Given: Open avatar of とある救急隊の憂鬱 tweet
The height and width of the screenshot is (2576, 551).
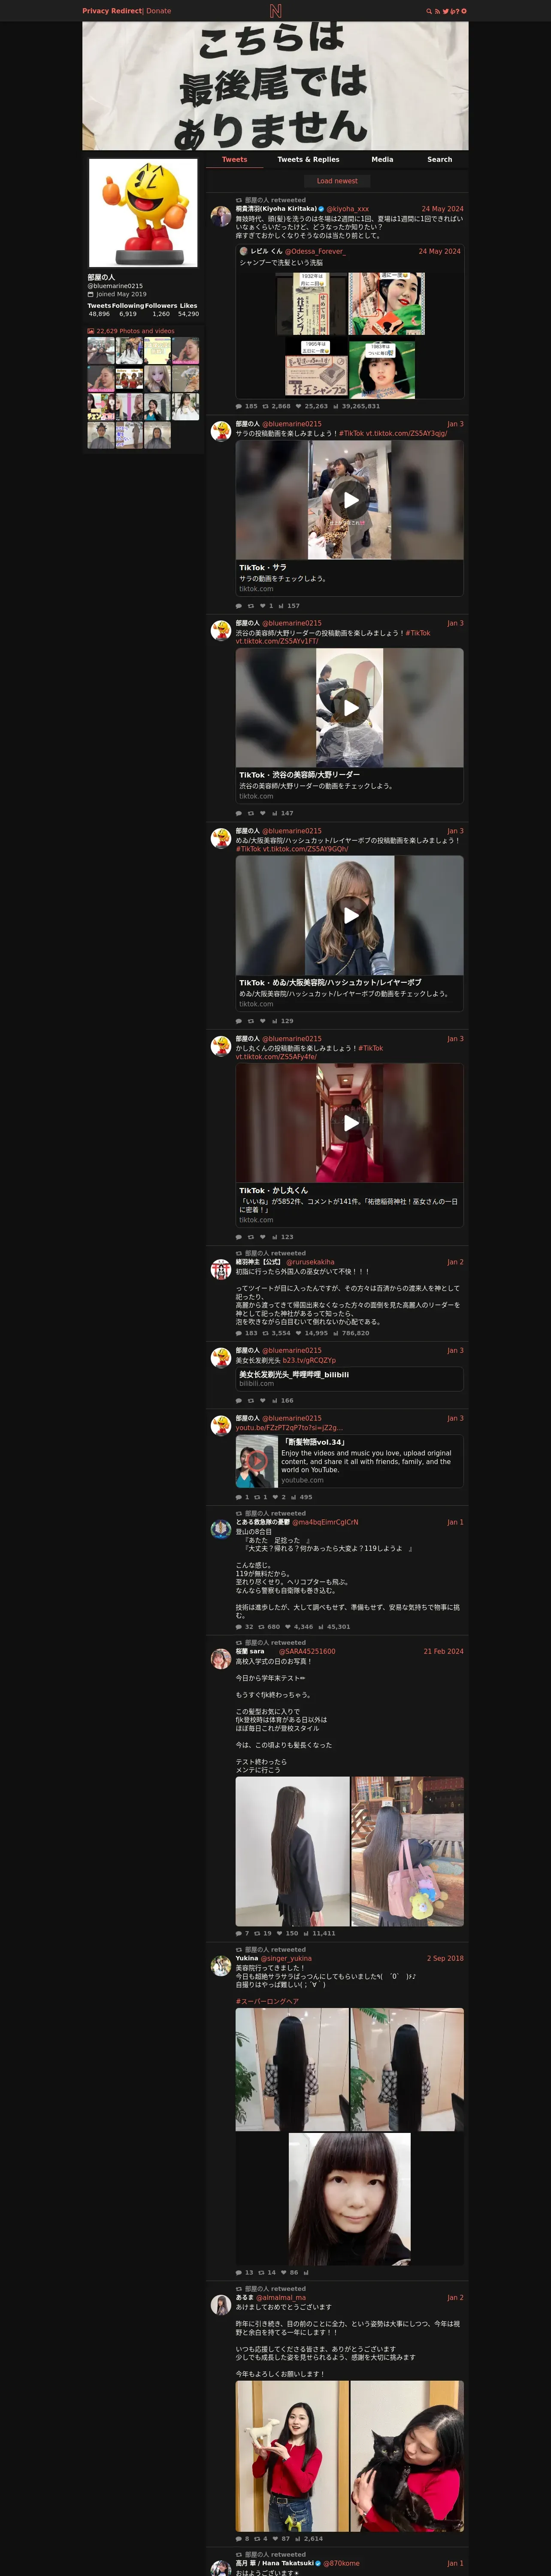Looking at the screenshot, I should click(221, 1529).
